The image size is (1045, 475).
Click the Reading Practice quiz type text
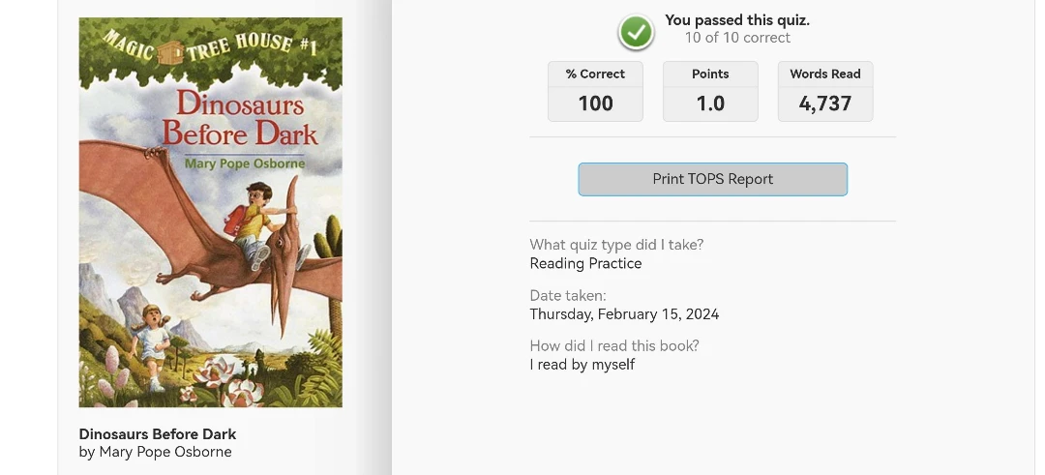coord(585,264)
